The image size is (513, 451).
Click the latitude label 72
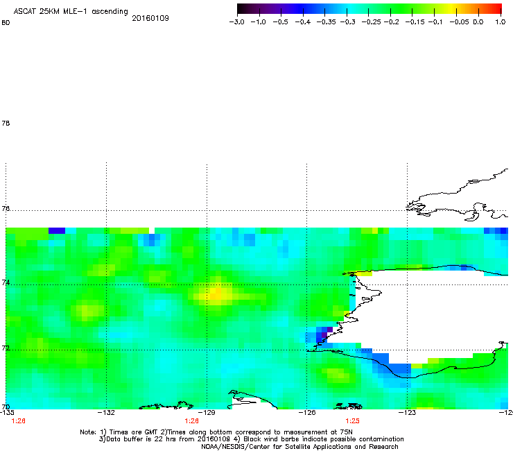pyautogui.click(x=6, y=348)
